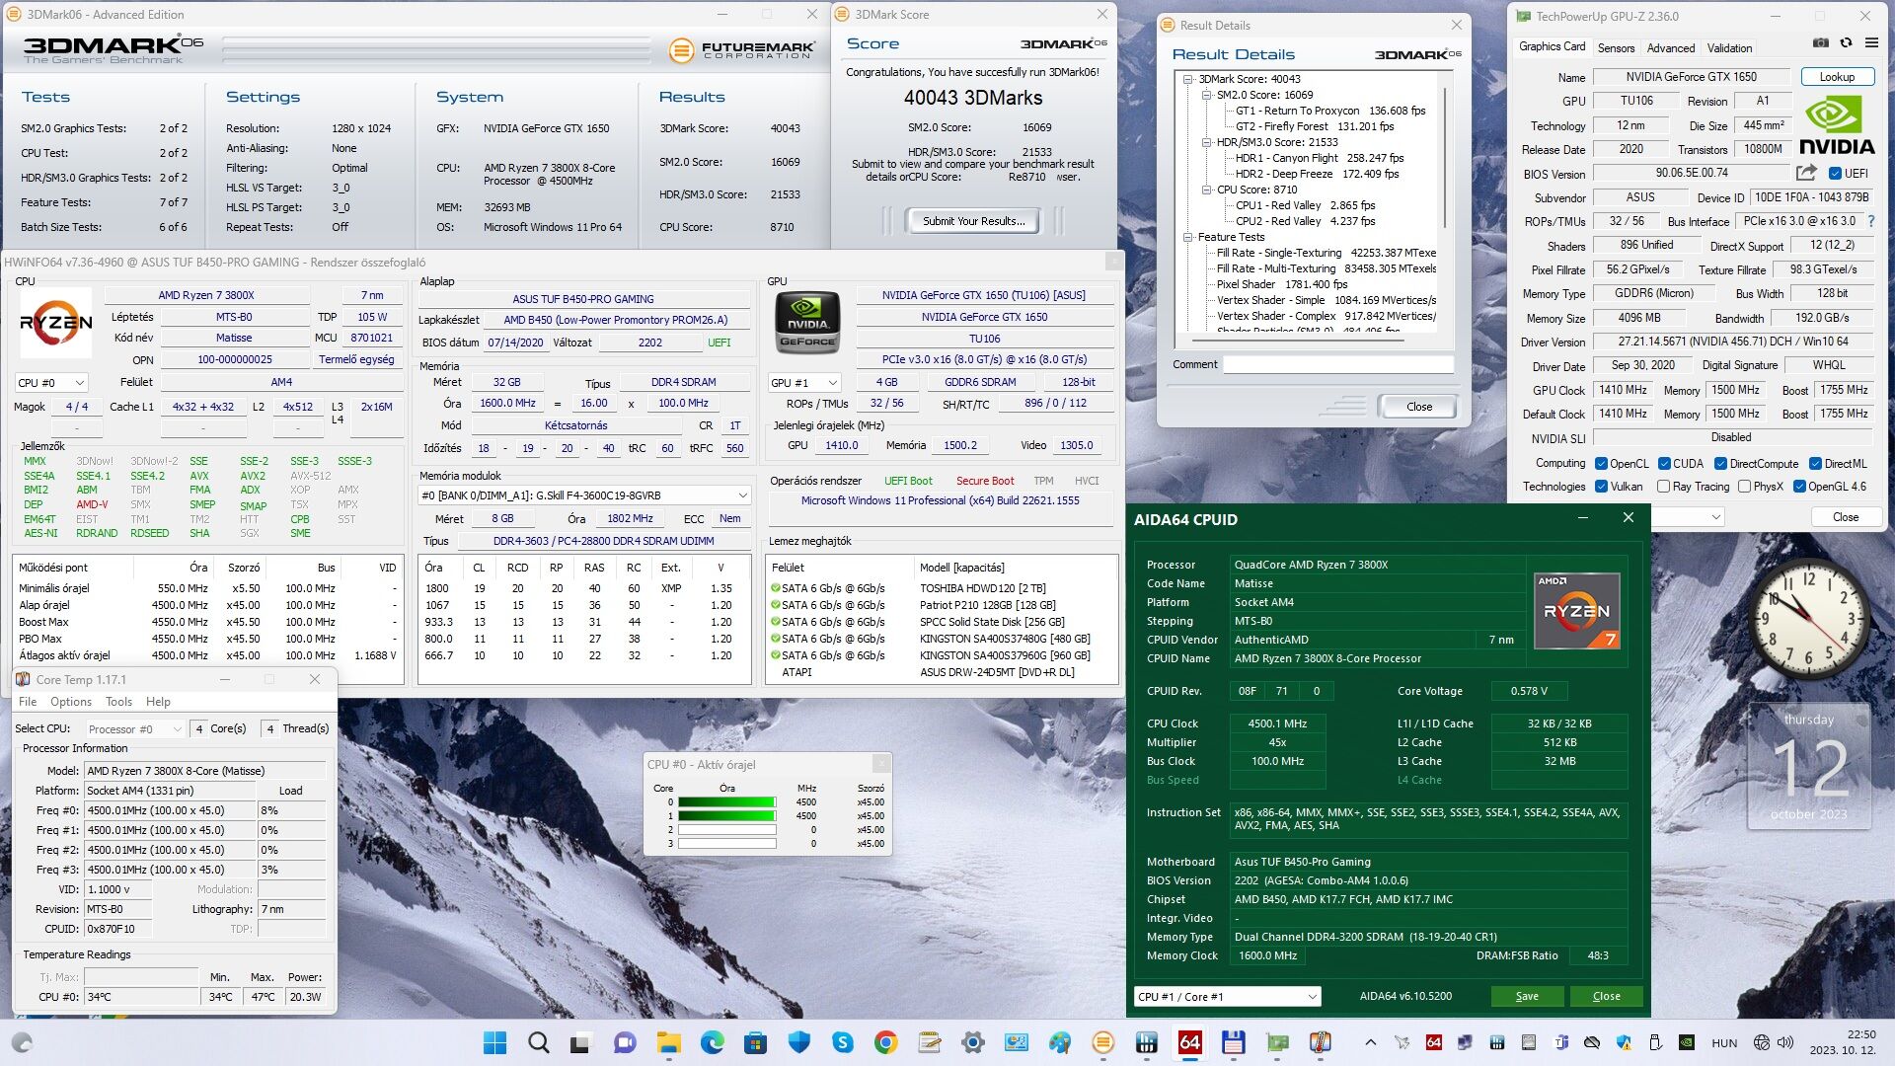Click Close in Result Details window
Viewport: 1895px width, 1066px height.
click(1418, 407)
